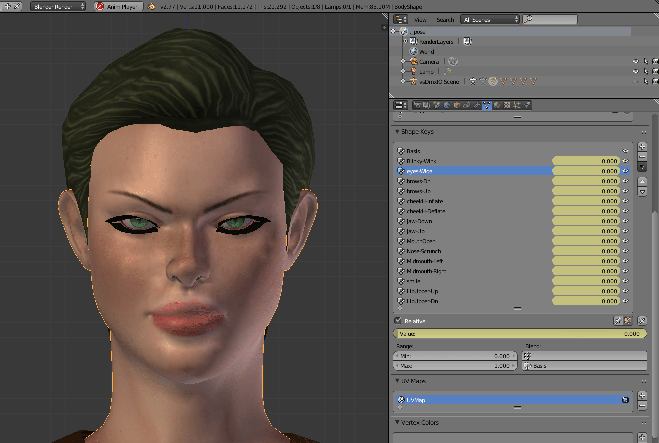Open the Particles properties tab (sparkles icon)
The image size is (659, 443).
[x=517, y=105]
